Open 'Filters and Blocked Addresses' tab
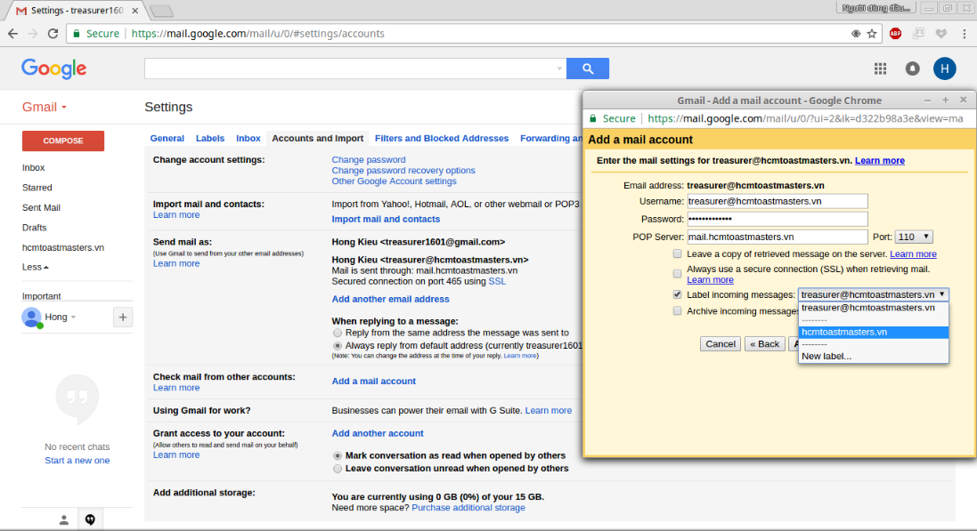 (x=442, y=138)
